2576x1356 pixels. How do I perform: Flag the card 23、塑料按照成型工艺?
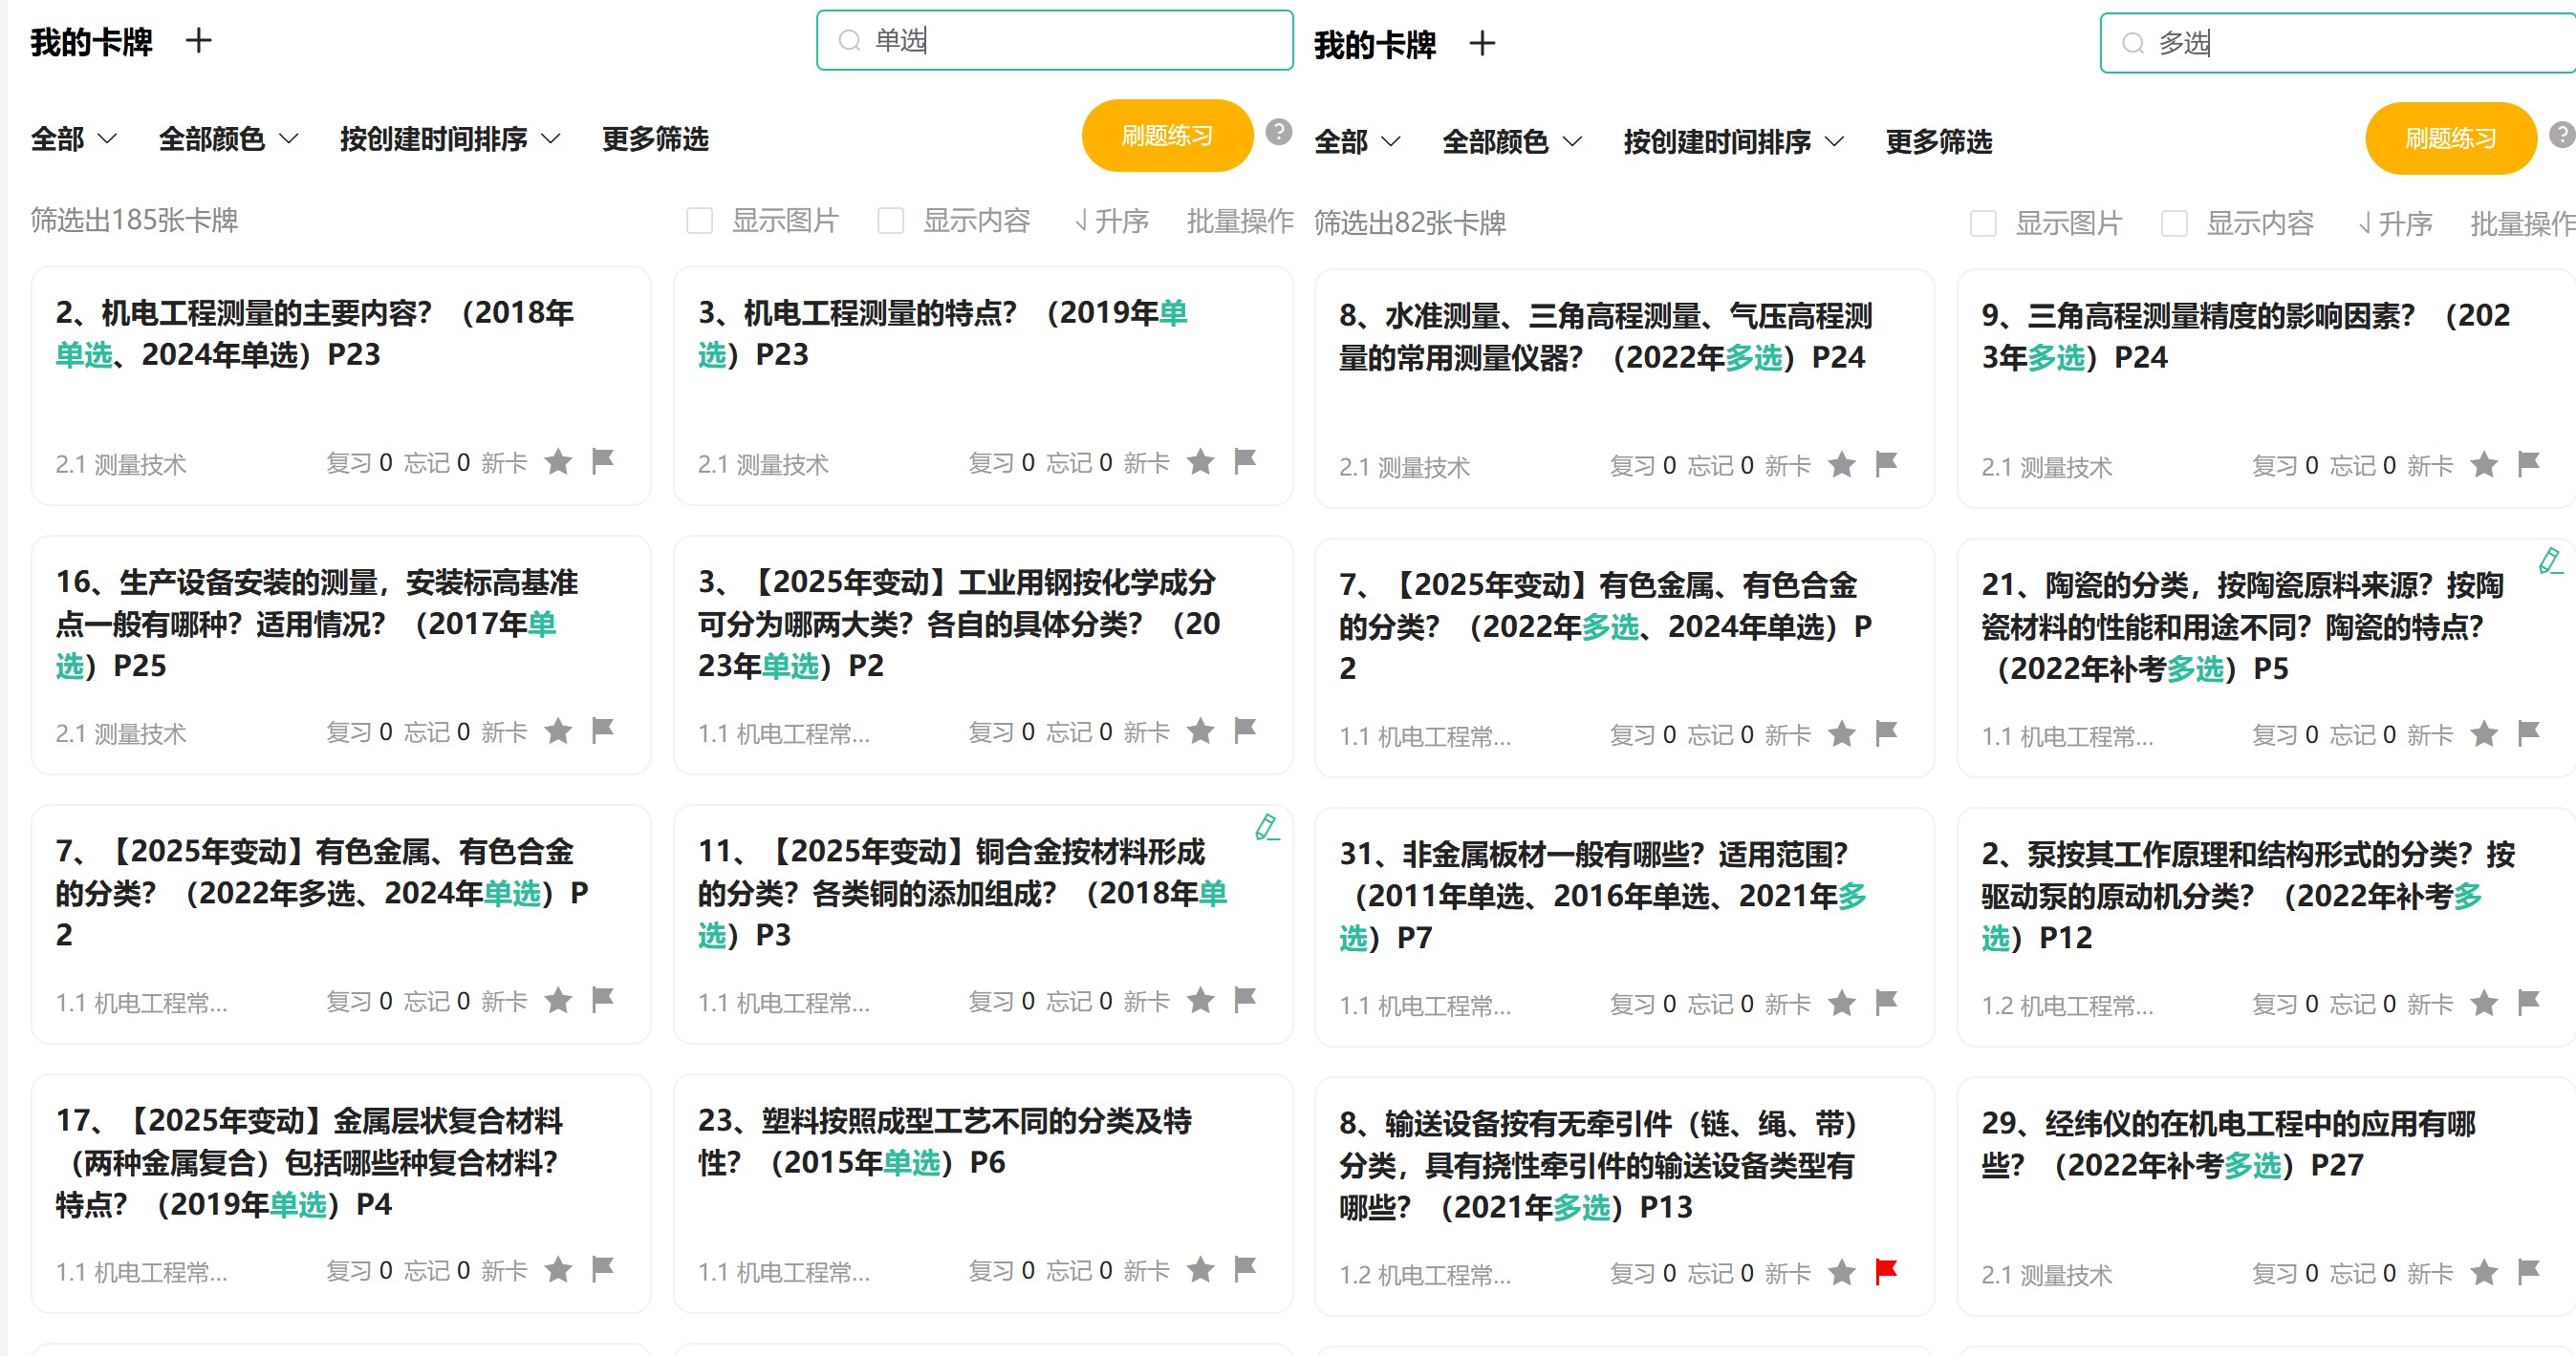[x=1244, y=1269]
